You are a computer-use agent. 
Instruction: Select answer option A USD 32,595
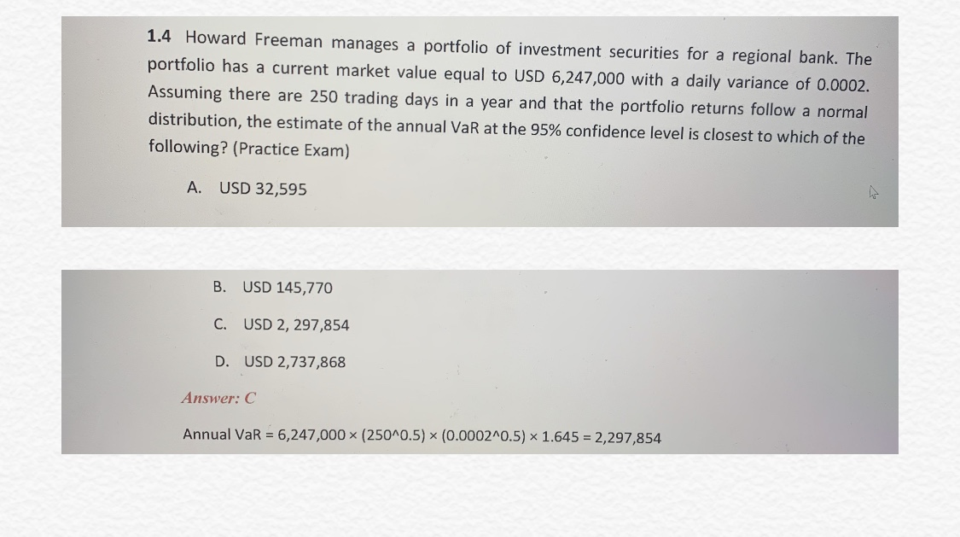[x=247, y=188]
